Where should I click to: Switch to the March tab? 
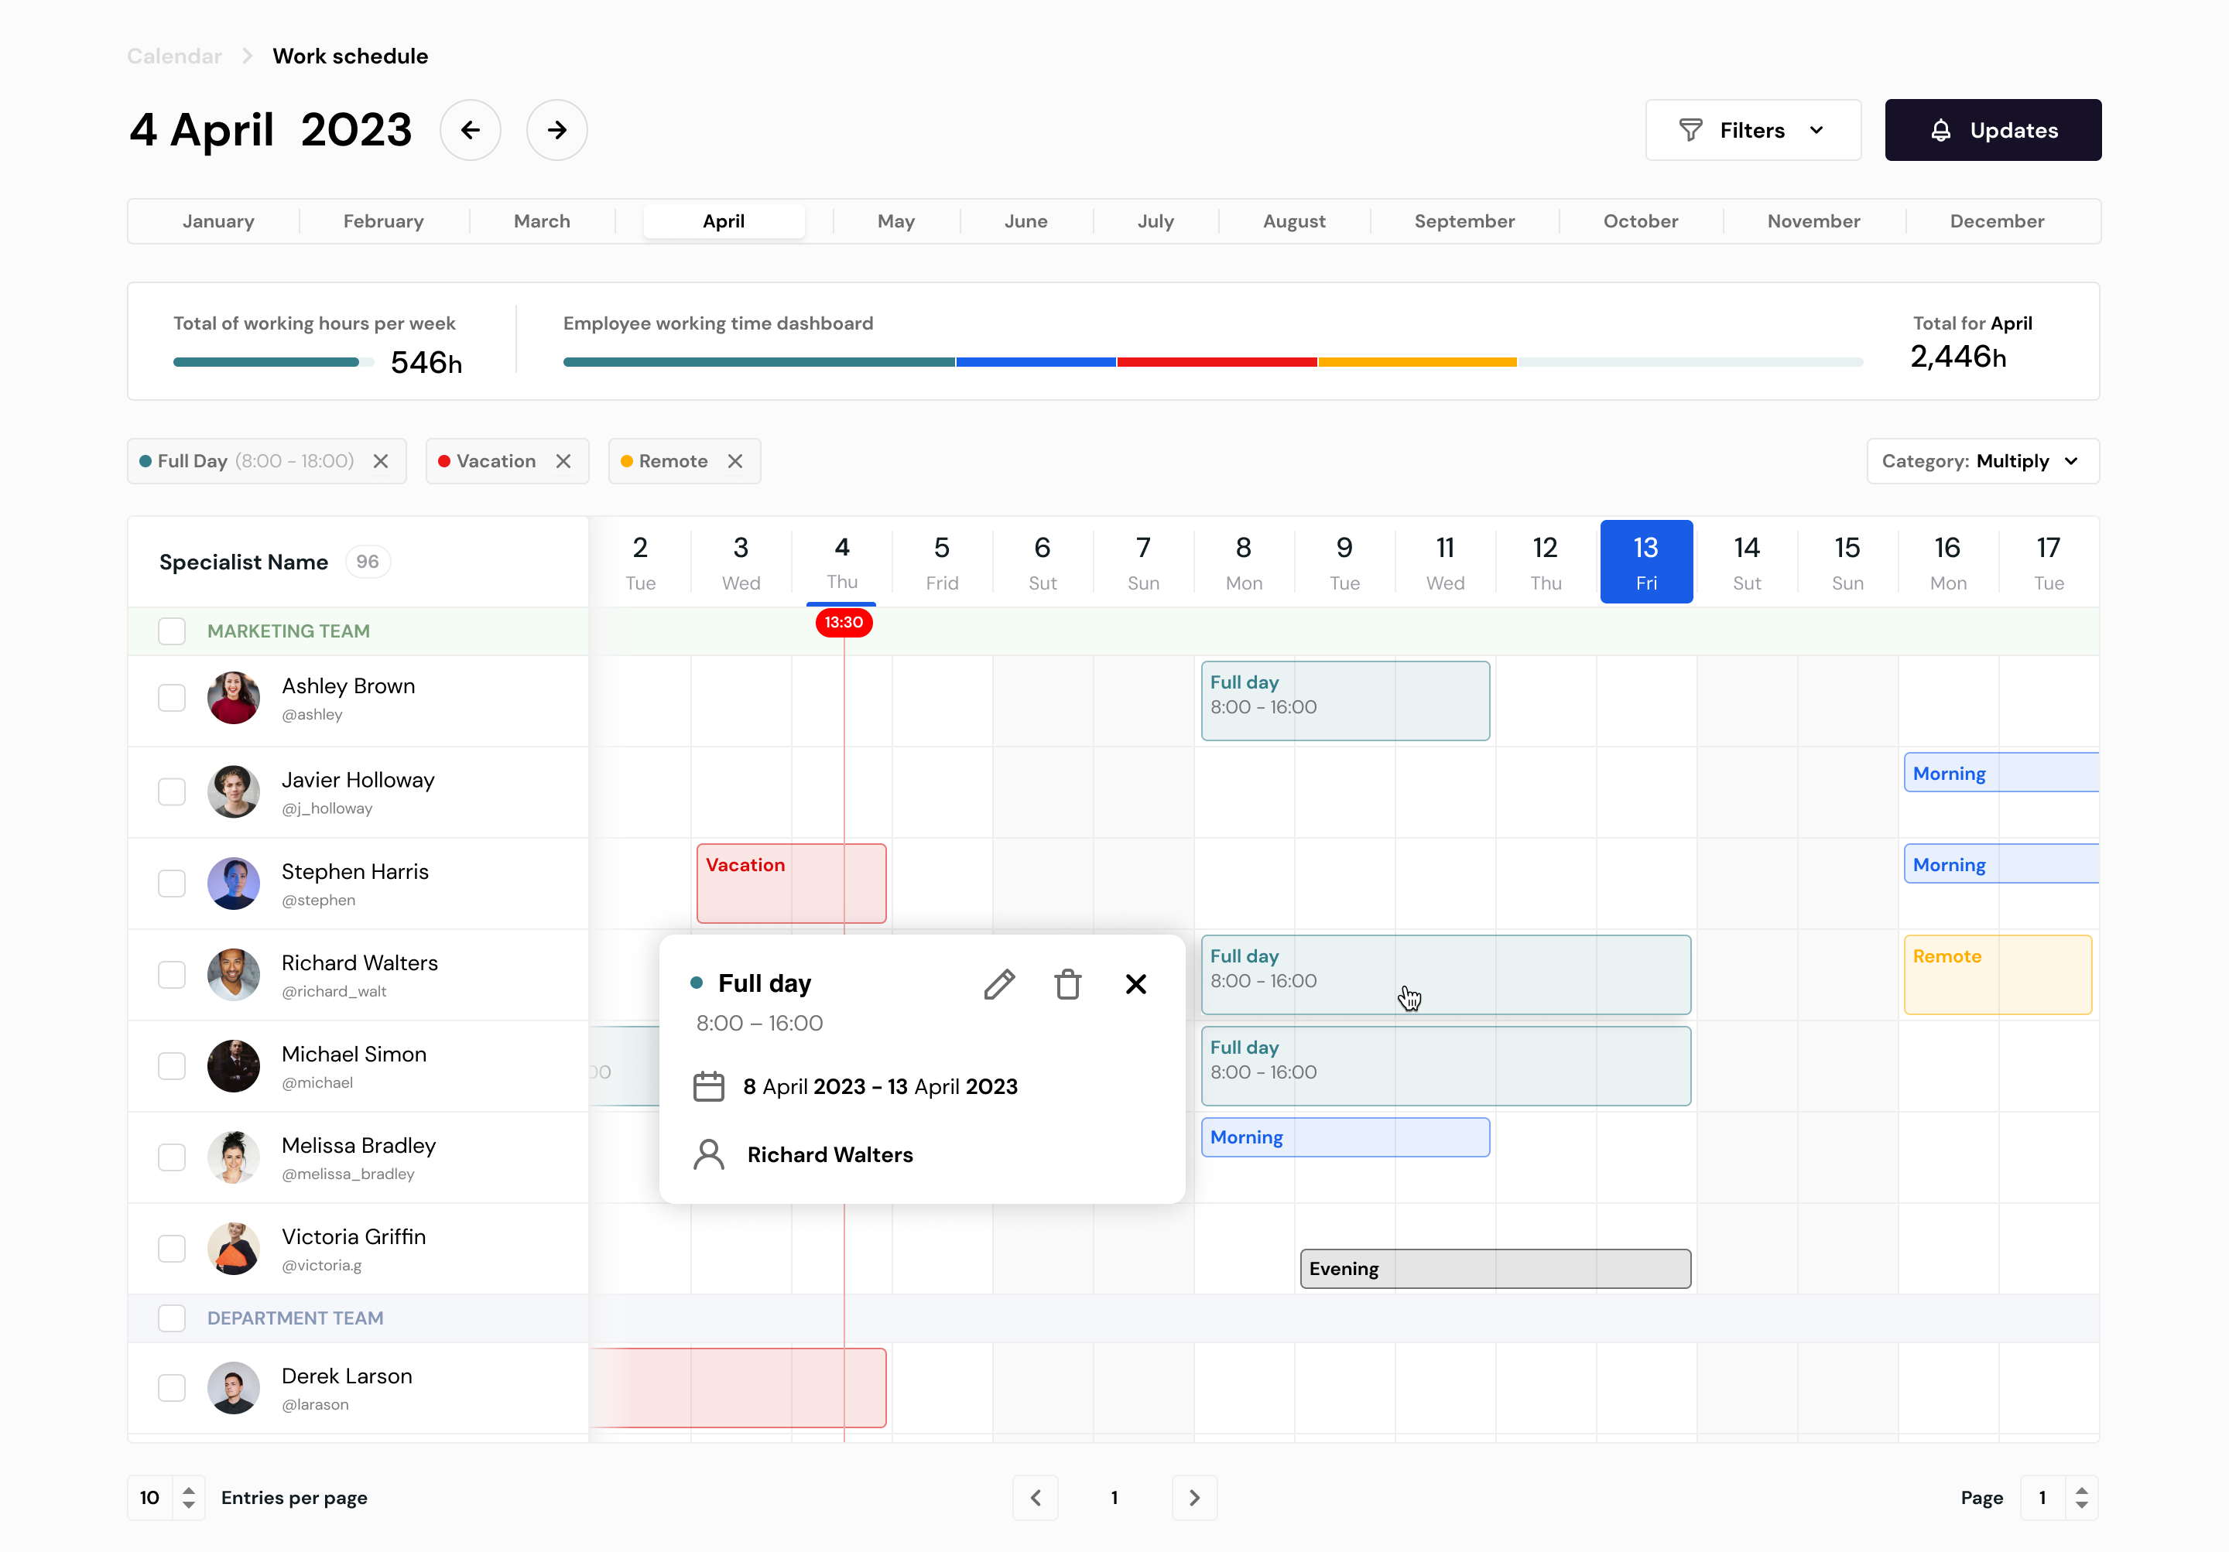point(542,221)
